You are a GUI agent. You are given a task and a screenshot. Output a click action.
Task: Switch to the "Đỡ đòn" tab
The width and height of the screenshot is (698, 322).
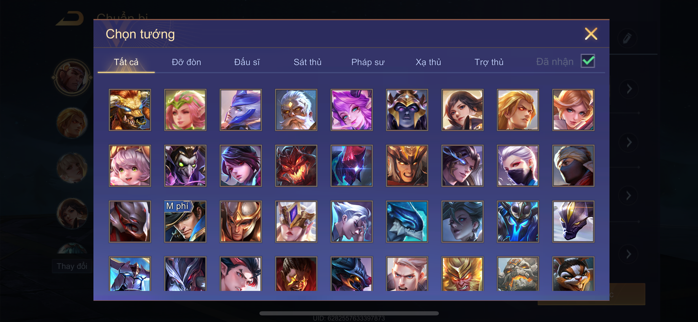coord(186,62)
